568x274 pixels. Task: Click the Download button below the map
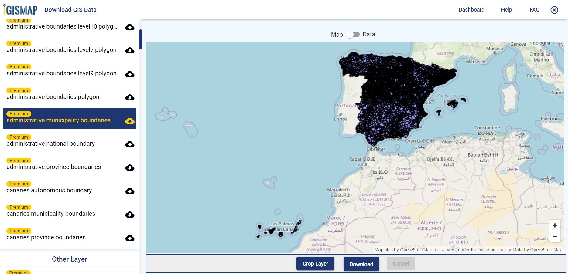click(361, 264)
